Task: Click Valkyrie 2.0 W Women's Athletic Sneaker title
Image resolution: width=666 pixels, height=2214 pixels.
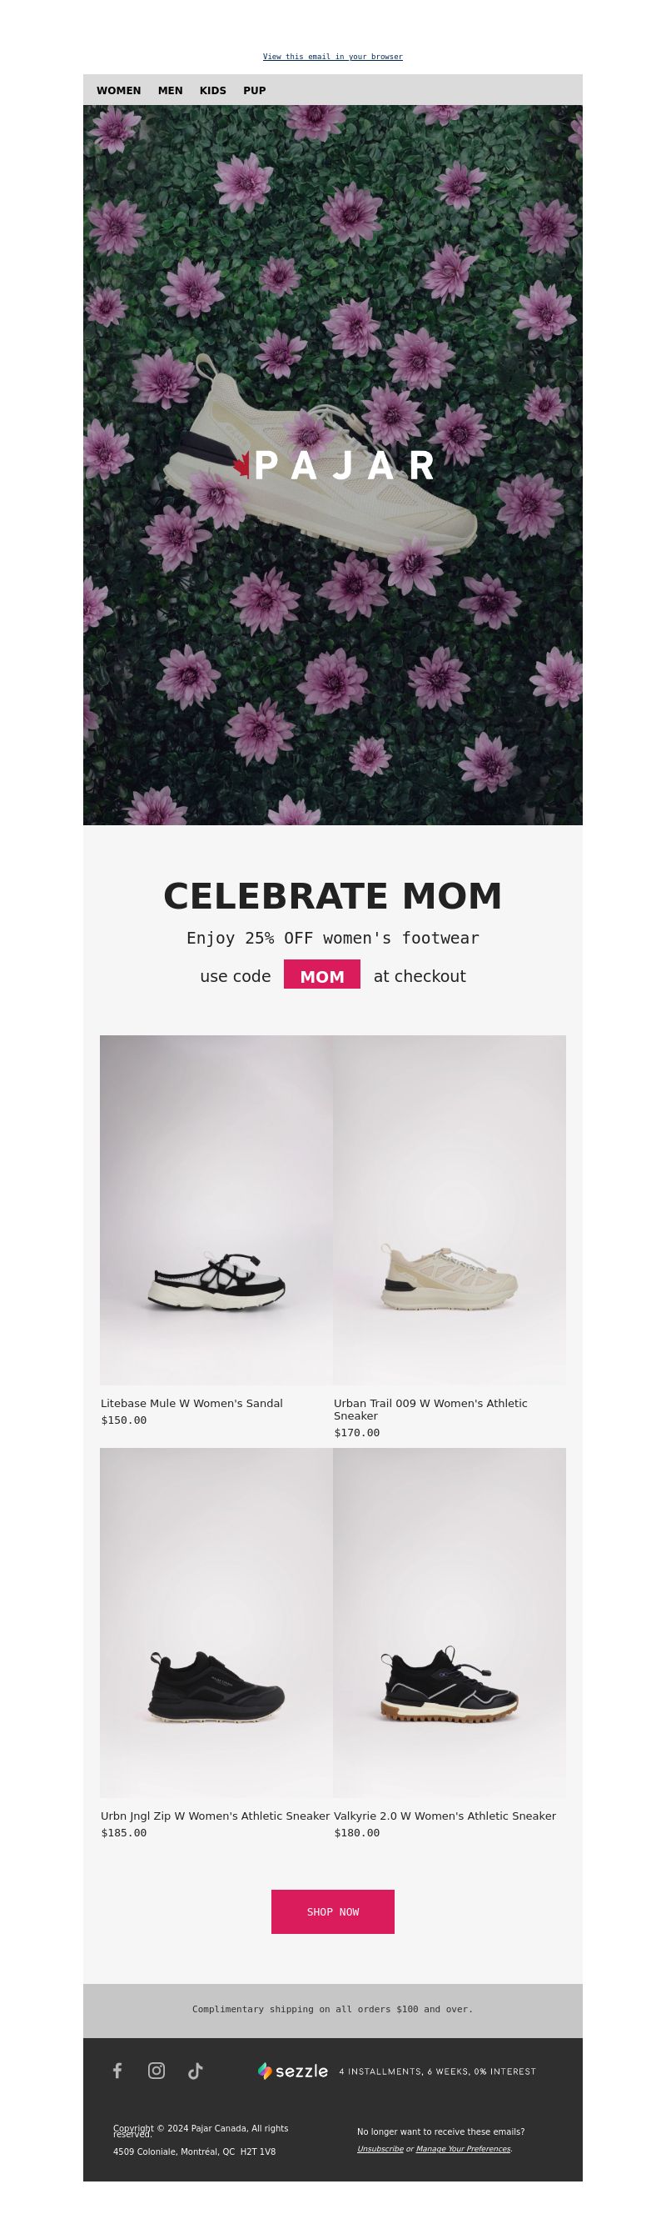Action: 445,1816
